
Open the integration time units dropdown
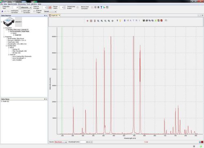[26, 7]
